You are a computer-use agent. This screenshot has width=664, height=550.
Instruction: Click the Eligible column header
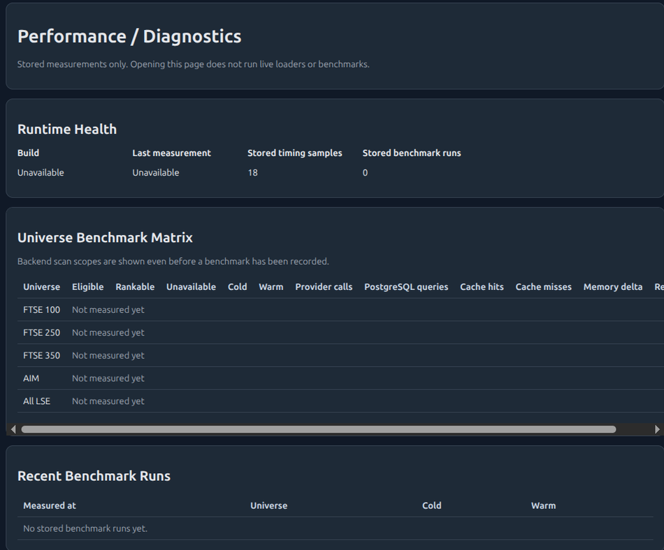tap(87, 287)
